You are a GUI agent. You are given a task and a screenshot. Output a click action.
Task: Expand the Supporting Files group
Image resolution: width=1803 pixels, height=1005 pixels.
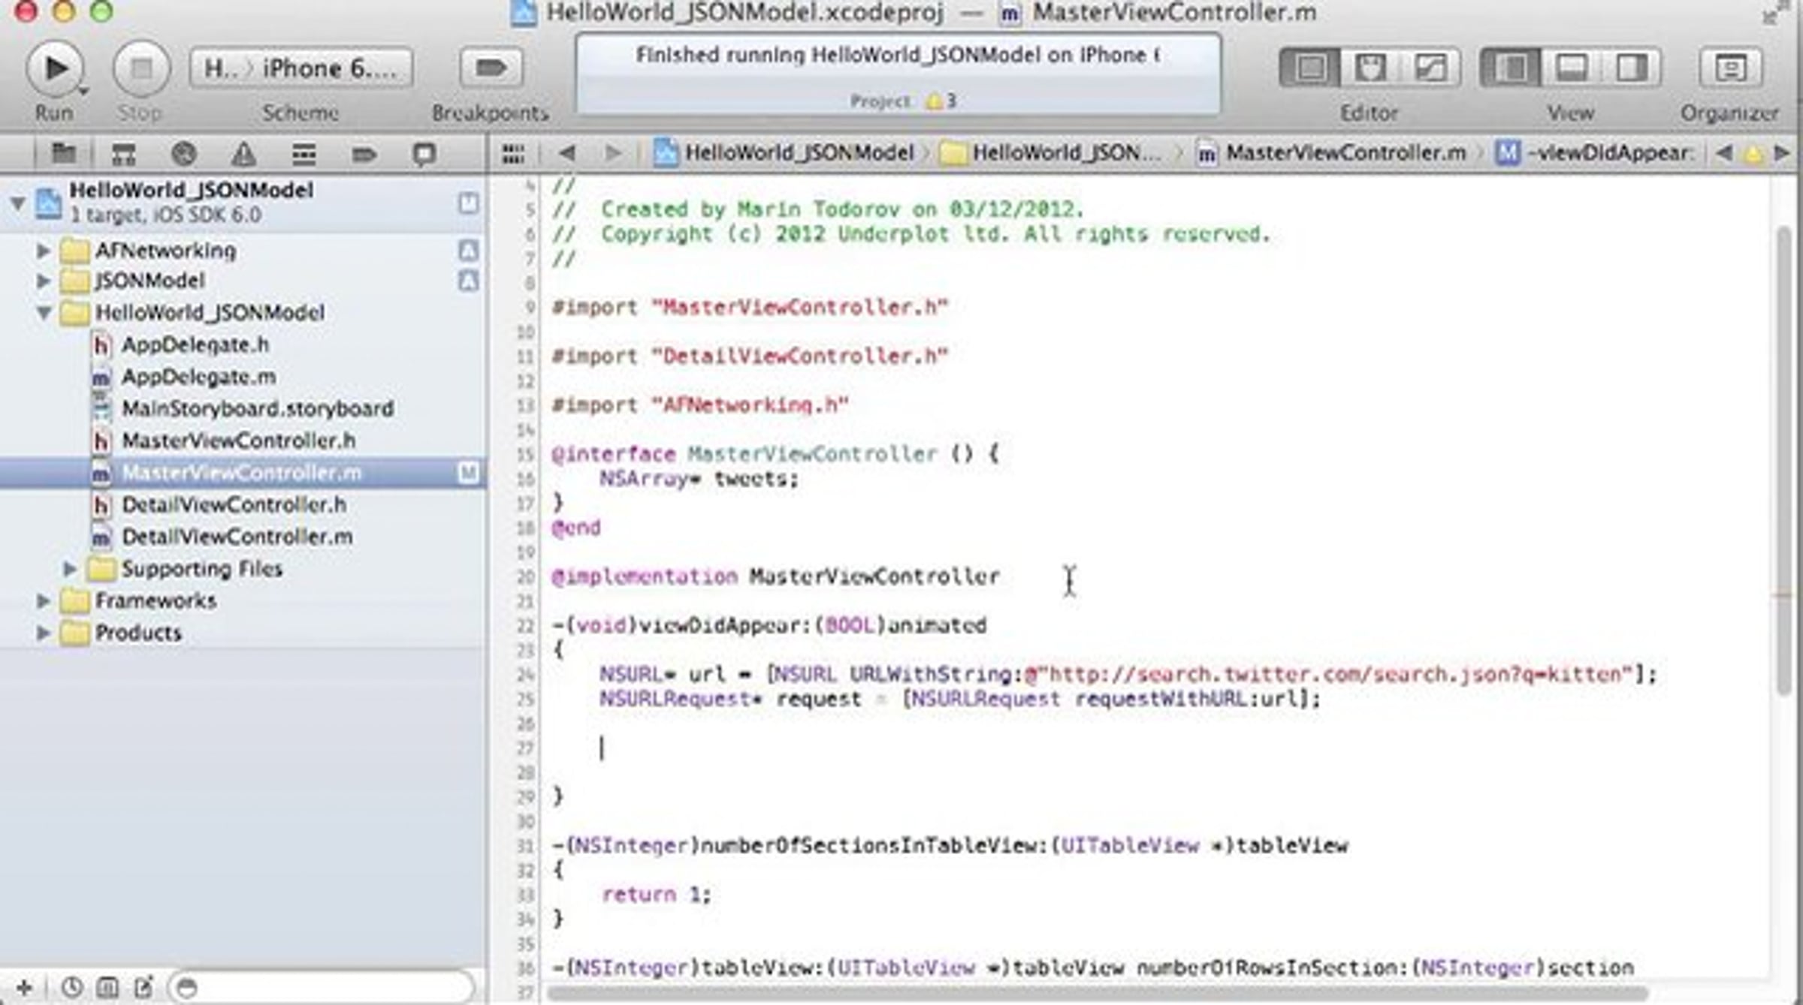click(70, 569)
